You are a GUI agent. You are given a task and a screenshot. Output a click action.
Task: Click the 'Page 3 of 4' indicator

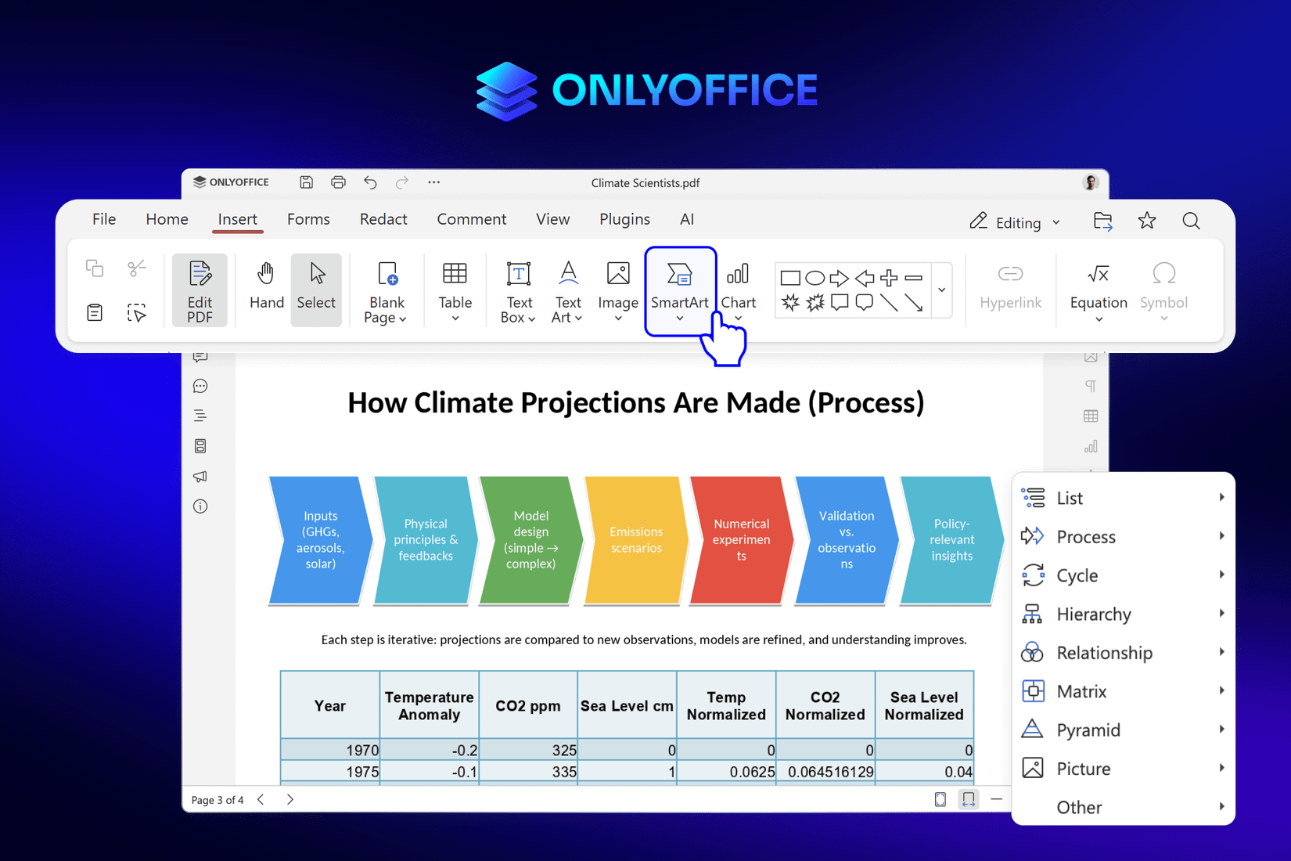click(218, 800)
